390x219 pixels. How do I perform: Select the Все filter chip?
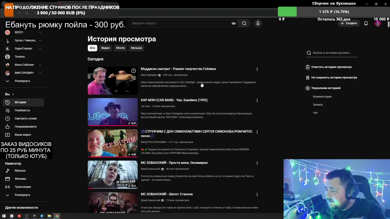[92, 48]
